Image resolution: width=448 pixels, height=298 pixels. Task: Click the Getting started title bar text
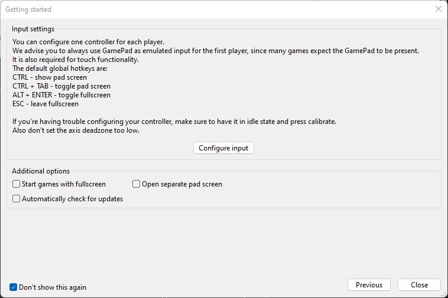(x=28, y=9)
